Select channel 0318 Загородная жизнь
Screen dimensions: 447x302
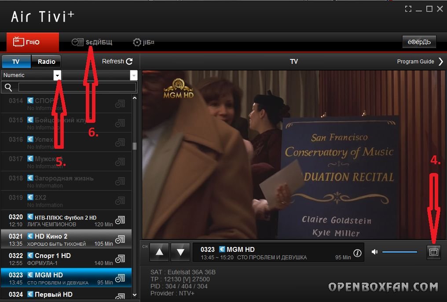(x=66, y=181)
